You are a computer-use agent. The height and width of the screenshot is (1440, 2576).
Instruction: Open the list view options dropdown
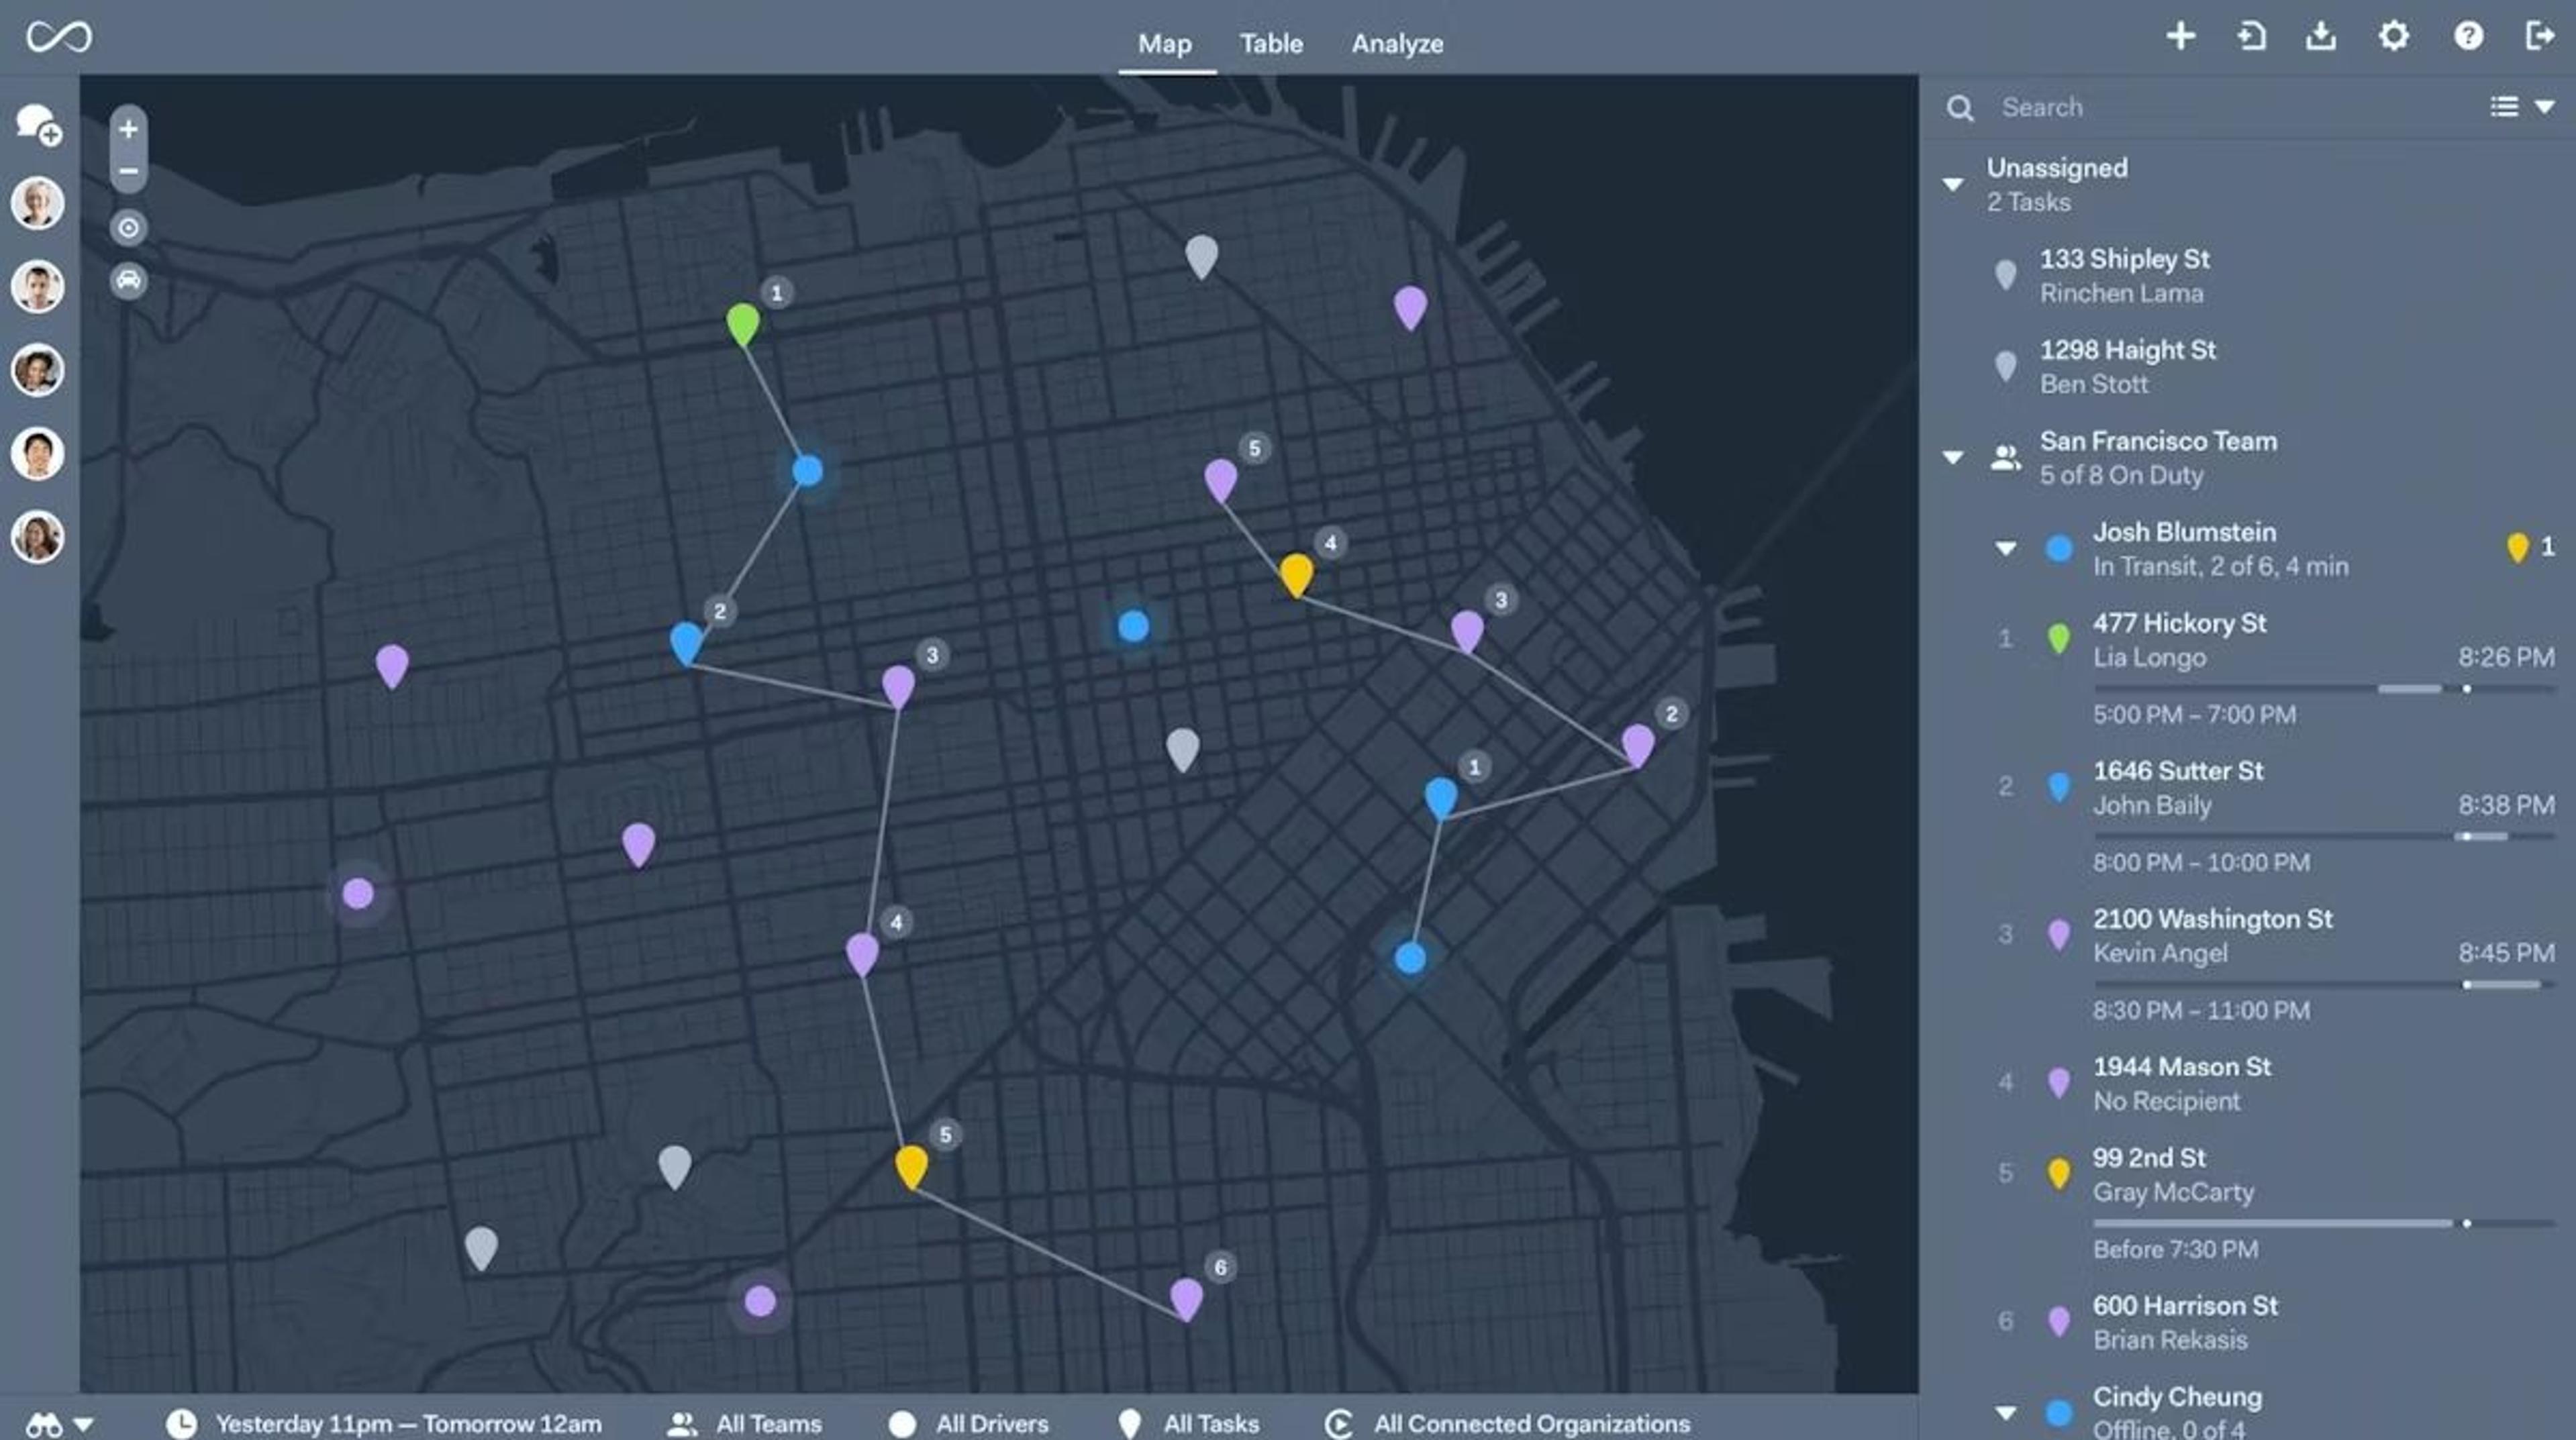[x=2523, y=107]
